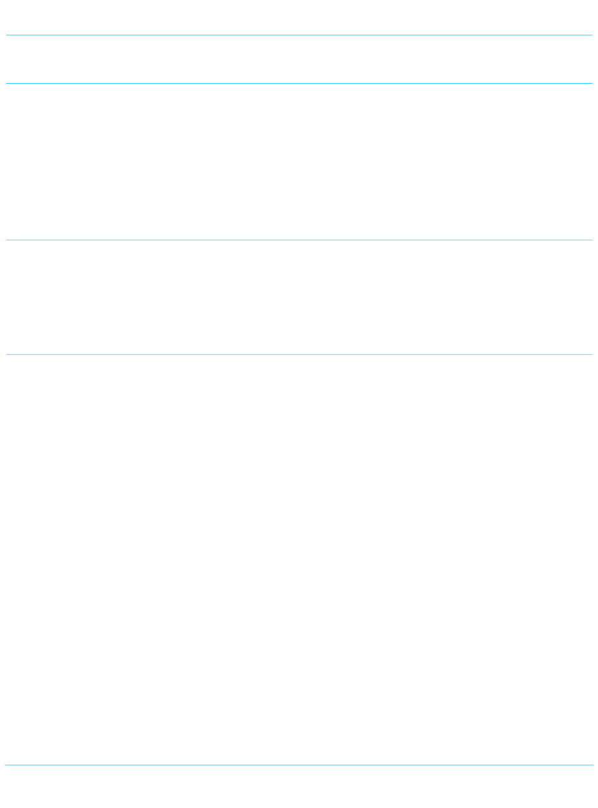The height and width of the screenshot is (808, 598).
Task: Click the blank area above the first divider
Action: click(x=299, y=17)
